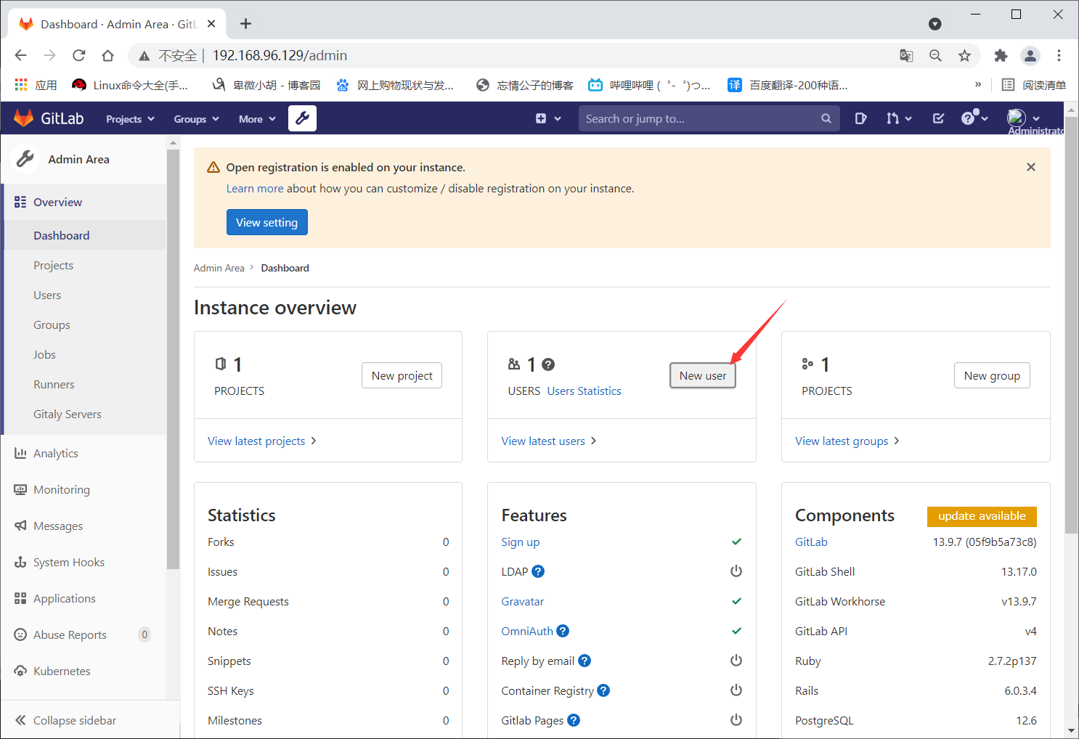Click the New group button
The height and width of the screenshot is (739, 1079).
pos(992,375)
